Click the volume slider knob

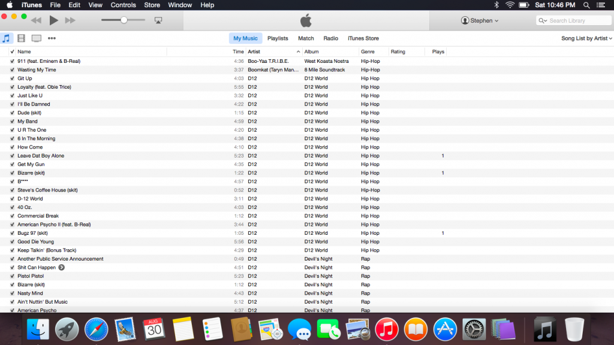coord(124,20)
